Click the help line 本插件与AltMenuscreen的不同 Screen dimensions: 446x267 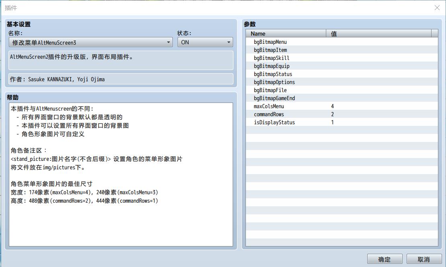[52, 109]
